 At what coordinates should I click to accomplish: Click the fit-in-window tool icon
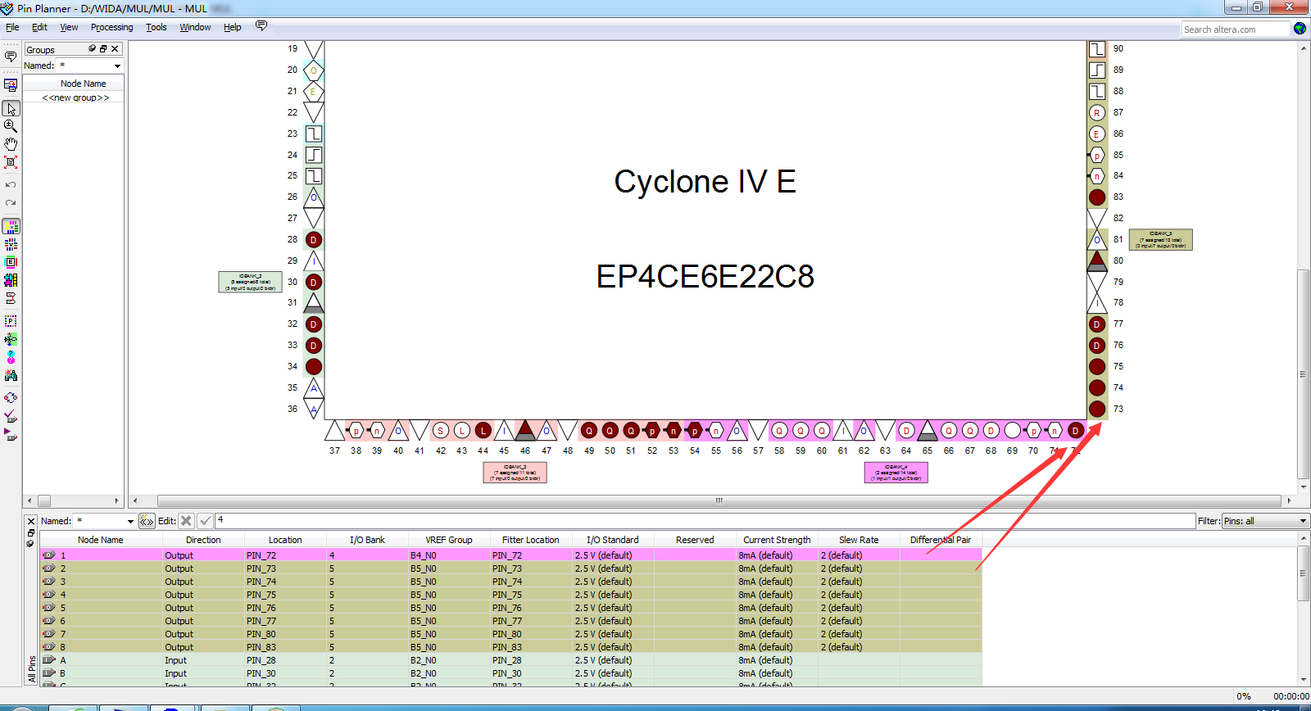(11, 162)
